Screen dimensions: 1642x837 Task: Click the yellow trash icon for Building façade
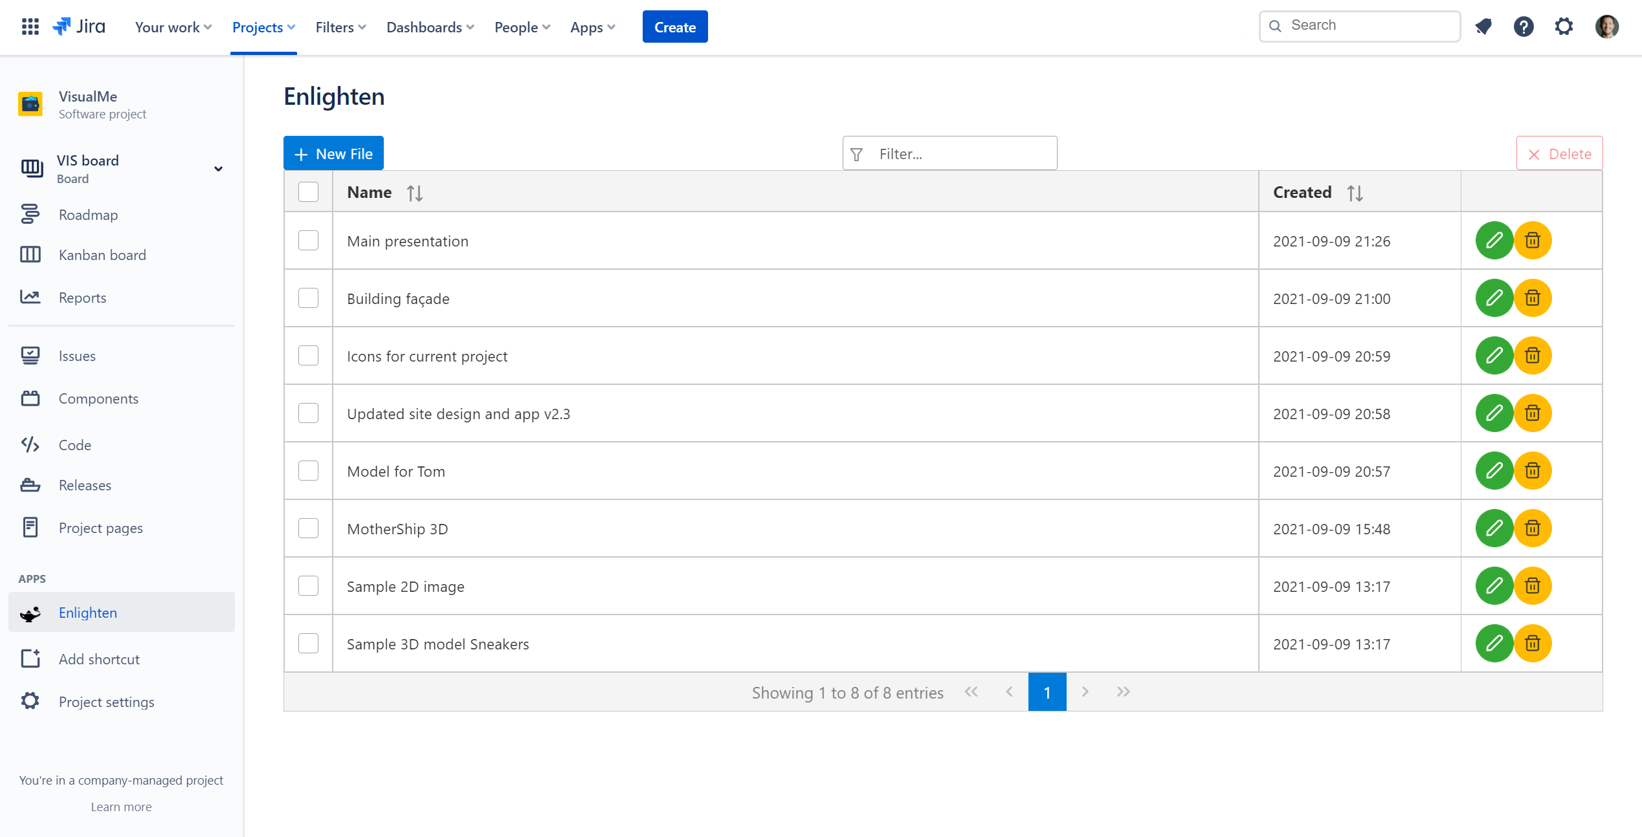pos(1532,298)
